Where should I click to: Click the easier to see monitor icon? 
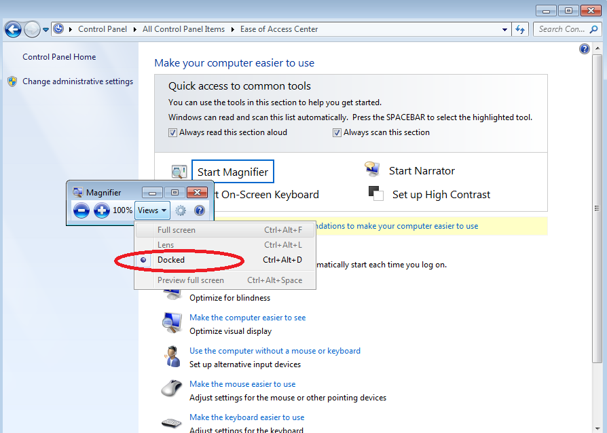172,323
